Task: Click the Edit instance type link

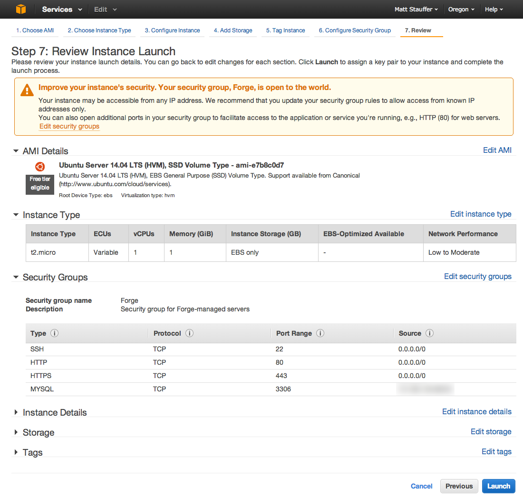Action: 481,214
